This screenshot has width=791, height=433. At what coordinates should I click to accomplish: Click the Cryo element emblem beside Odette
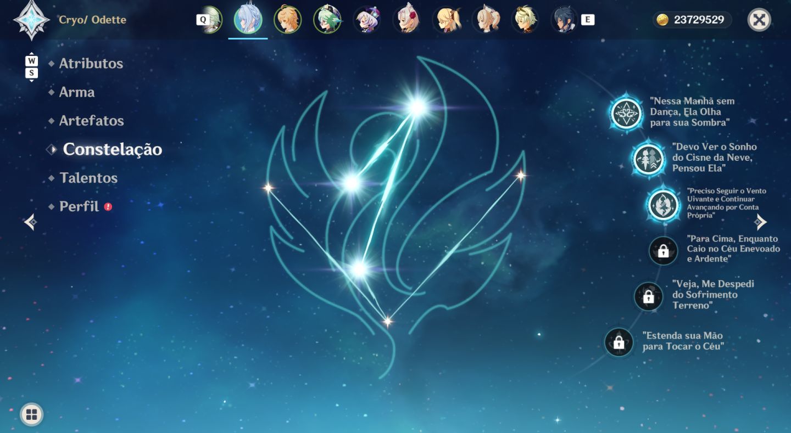tap(32, 20)
